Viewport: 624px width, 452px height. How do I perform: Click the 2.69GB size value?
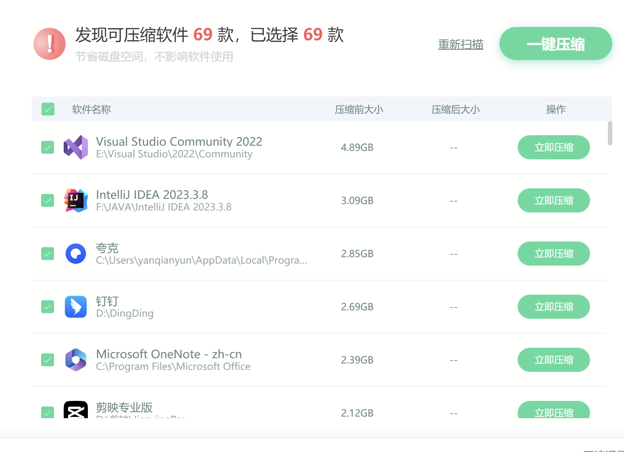click(x=357, y=307)
